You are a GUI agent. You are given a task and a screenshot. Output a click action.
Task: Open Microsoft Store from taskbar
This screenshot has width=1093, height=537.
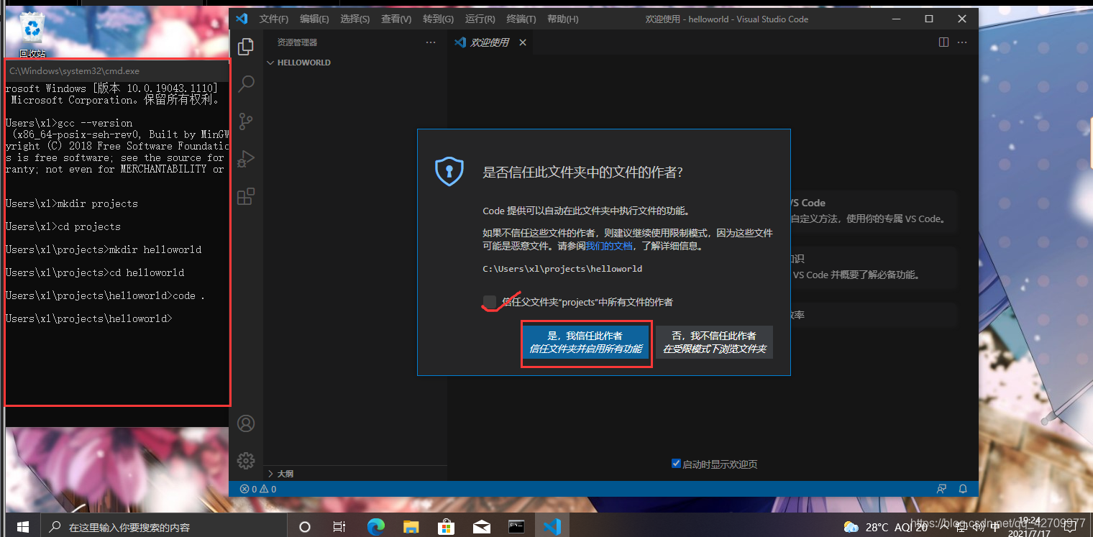[x=446, y=527]
